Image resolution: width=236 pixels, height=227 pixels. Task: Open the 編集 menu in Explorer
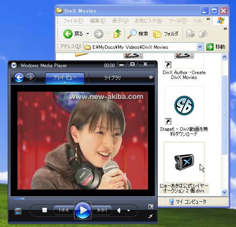[98, 21]
